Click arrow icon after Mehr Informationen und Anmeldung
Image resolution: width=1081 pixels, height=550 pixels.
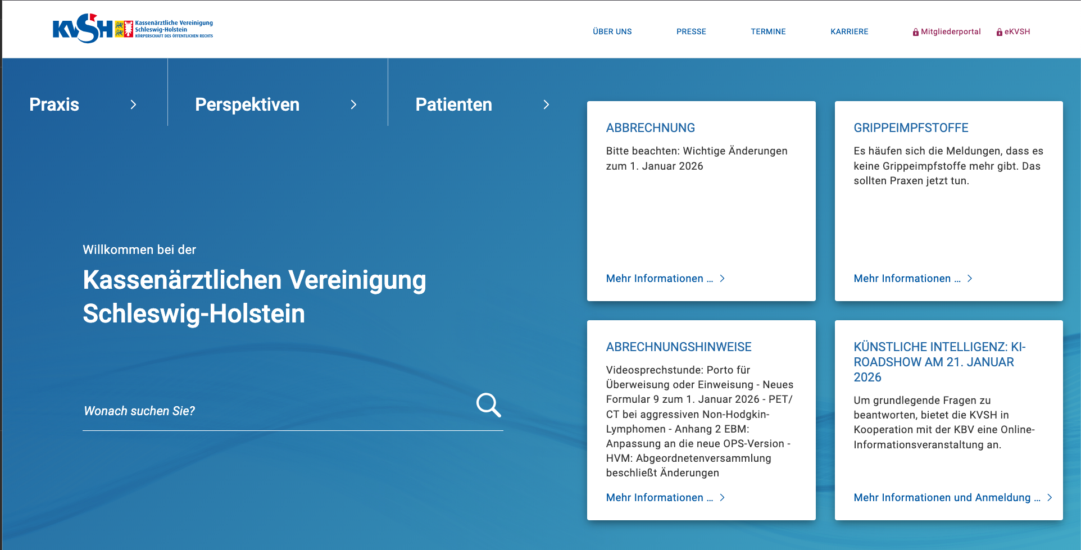coord(1049,498)
